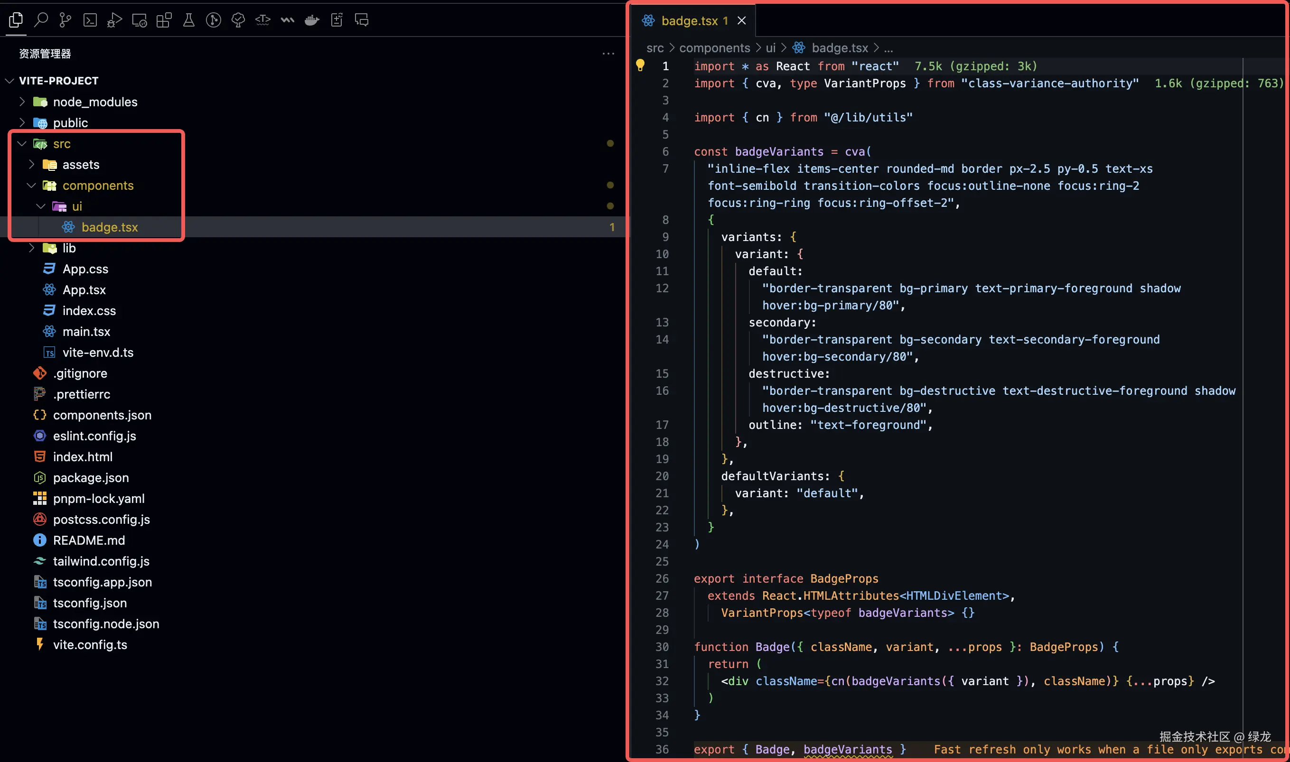
Task: Expand the node_modules folder
Action: coord(95,102)
